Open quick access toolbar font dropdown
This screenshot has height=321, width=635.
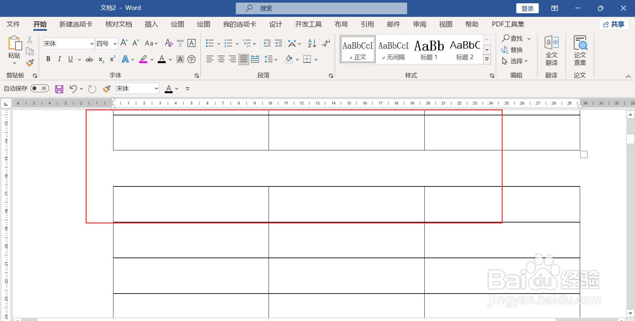pos(156,89)
